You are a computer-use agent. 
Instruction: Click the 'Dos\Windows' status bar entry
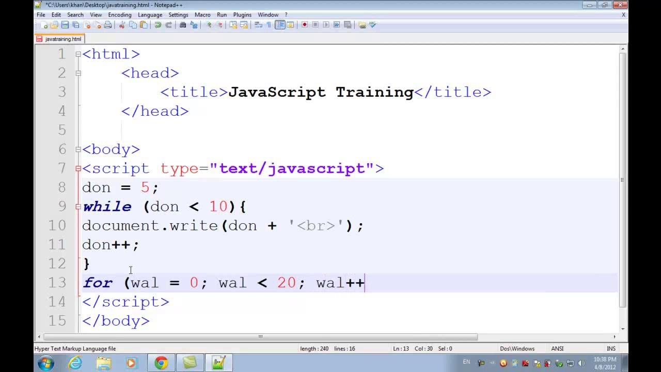[x=517, y=349]
